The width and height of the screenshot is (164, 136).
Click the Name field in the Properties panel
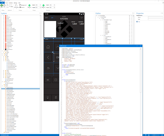tap(156, 17)
